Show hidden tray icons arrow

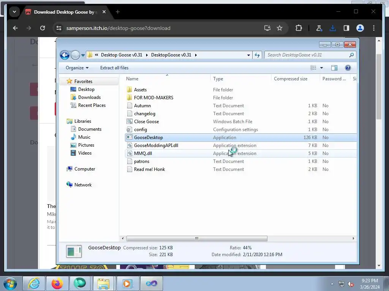[x=332, y=284]
